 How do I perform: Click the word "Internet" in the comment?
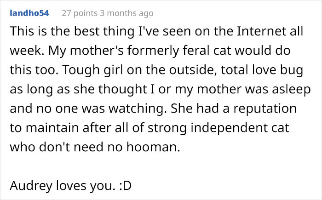(x=261, y=31)
